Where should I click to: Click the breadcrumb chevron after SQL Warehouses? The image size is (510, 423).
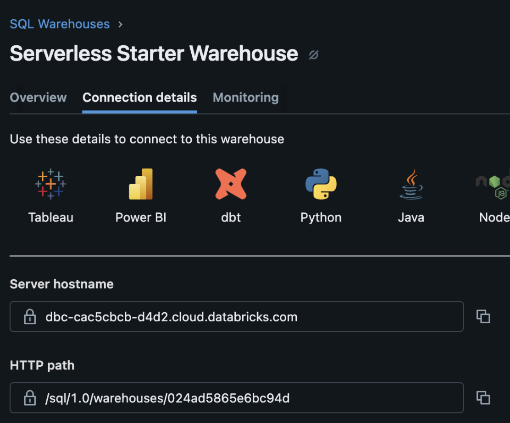120,24
